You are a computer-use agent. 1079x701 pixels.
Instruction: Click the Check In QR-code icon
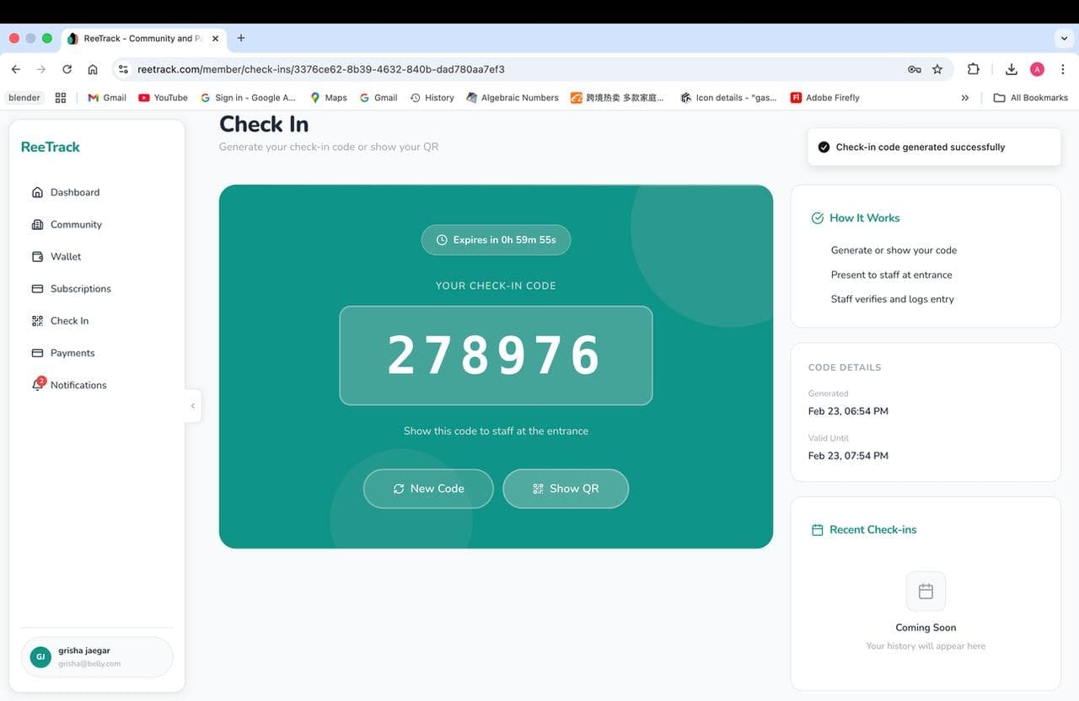click(x=37, y=320)
